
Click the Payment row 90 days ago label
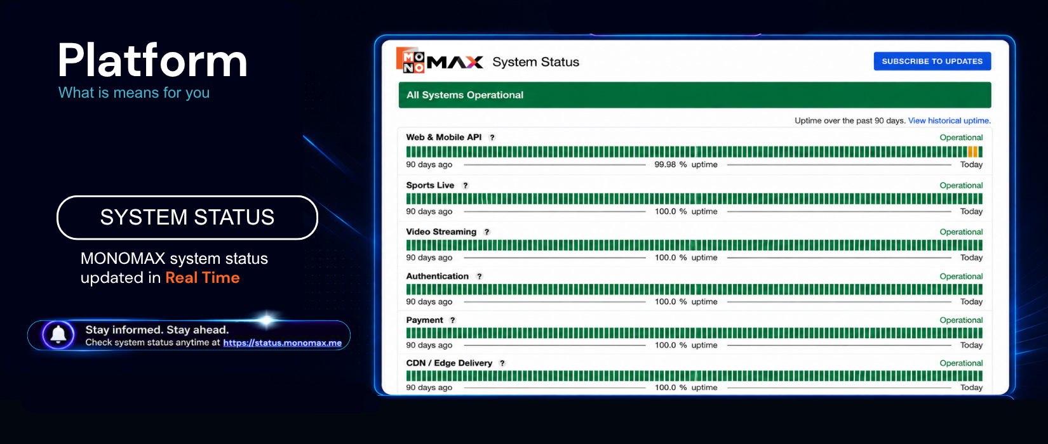click(x=429, y=345)
